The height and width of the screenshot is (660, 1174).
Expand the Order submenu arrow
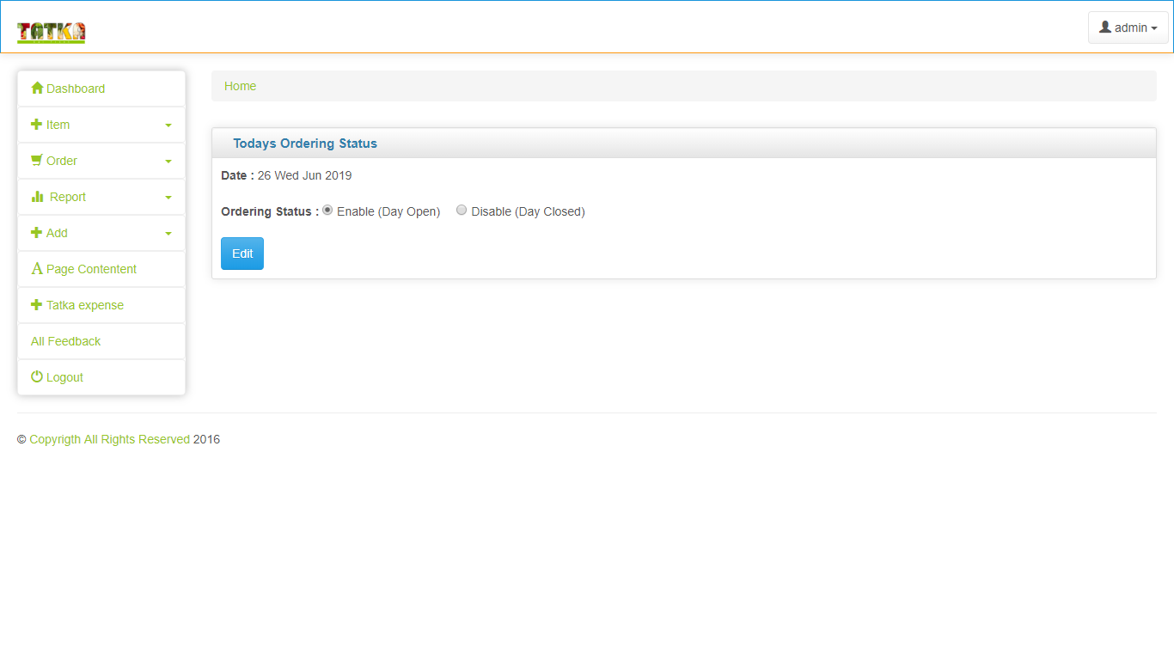coord(168,162)
